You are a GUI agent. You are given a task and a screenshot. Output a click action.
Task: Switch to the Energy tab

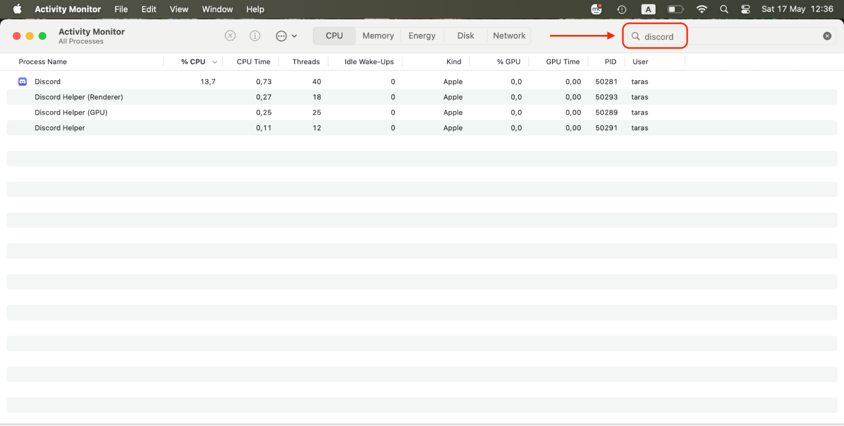(x=421, y=36)
